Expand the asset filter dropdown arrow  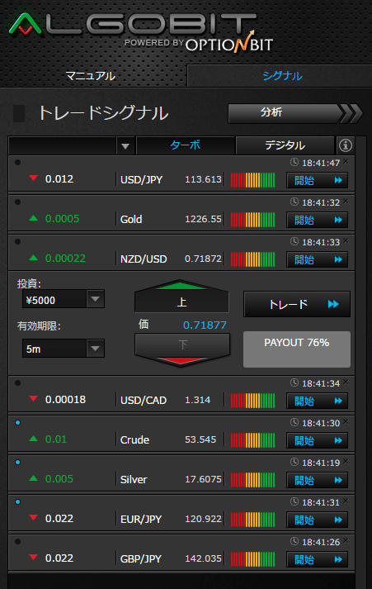pyautogui.click(x=125, y=145)
